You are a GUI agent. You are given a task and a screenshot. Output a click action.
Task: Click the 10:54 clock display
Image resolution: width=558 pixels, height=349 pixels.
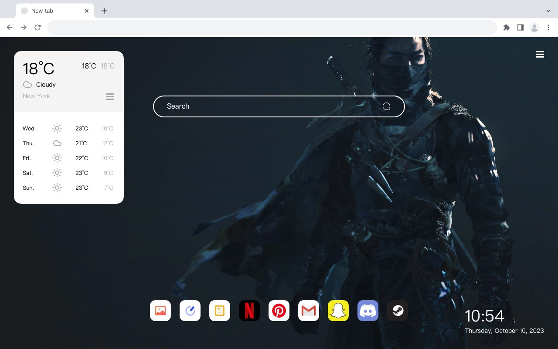coord(484,316)
